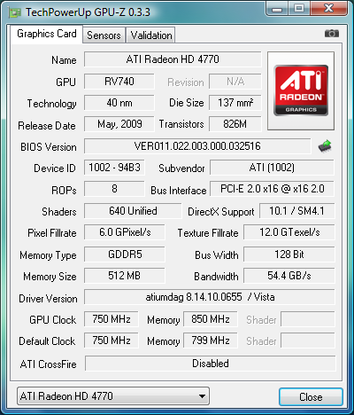The width and height of the screenshot is (354, 415).
Task: Click the BIOS save chip icon
Action: pos(325,146)
